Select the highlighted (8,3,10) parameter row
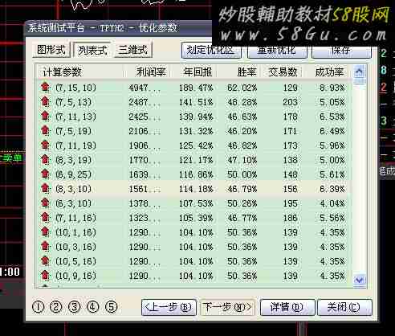Image resolution: width=395 pixels, height=336 pixels. [193, 189]
